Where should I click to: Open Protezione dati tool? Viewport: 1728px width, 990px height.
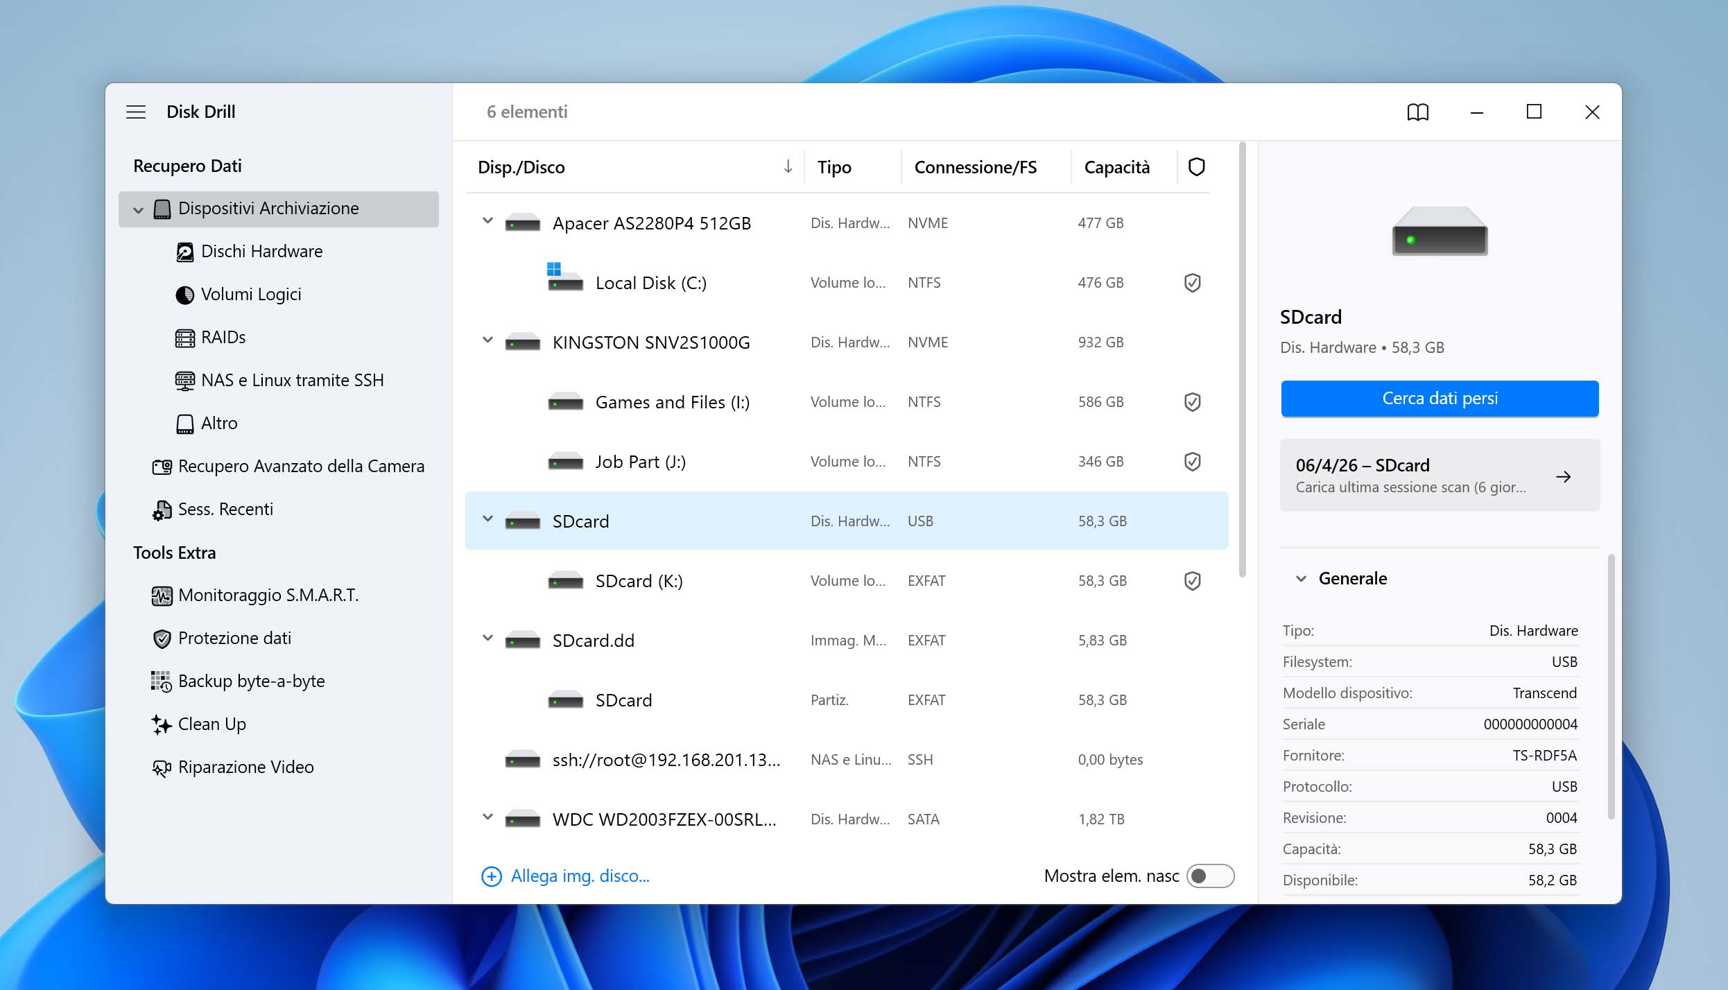(x=279, y=639)
